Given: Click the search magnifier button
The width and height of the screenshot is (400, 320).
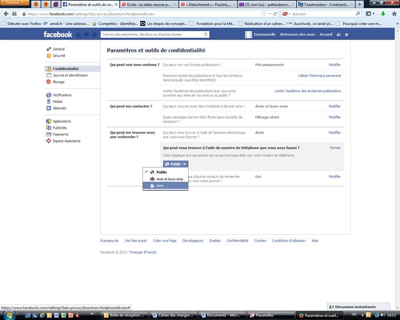Looking at the screenshot, I should [x=206, y=34].
